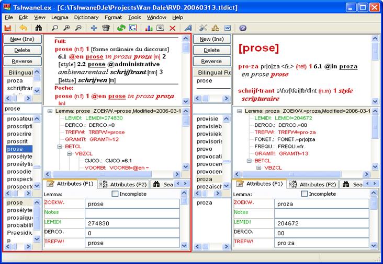Click the Undo arrow toolbar icon

point(23,28)
